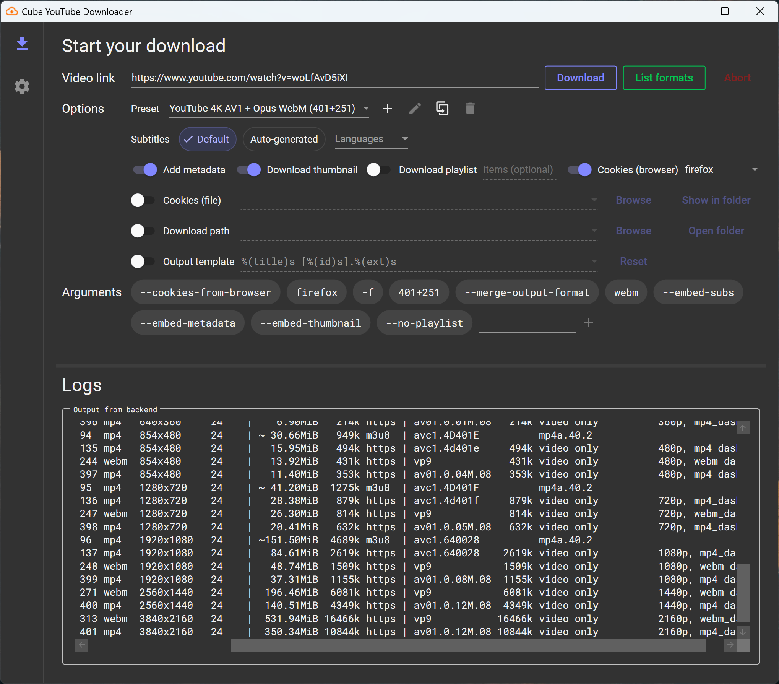Select the Auto-generated subtitles chip

point(284,139)
